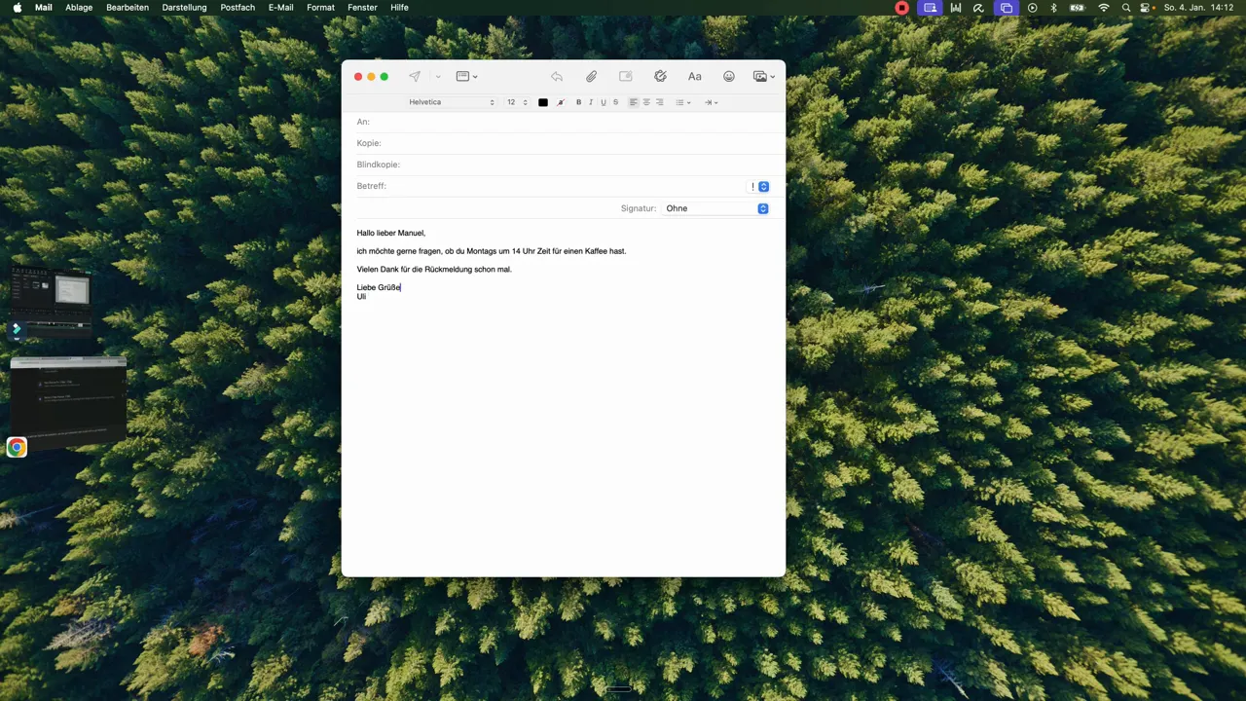Viewport: 1246px width, 701px height.
Task: Select center text alignment
Action: (x=645, y=102)
